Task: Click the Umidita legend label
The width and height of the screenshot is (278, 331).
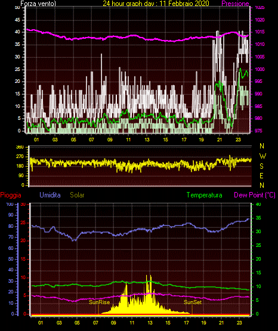Action: (x=50, y=195)
